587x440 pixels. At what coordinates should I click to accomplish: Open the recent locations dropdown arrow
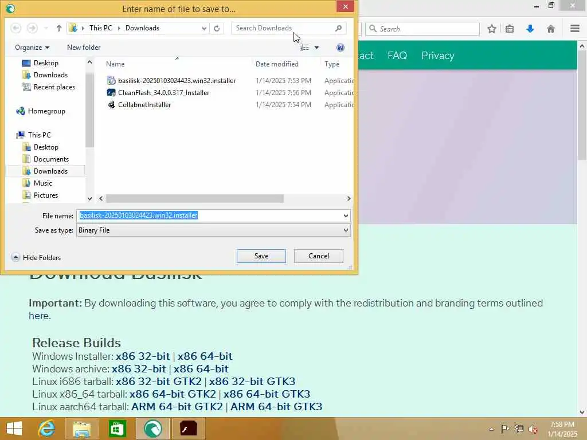46,29
